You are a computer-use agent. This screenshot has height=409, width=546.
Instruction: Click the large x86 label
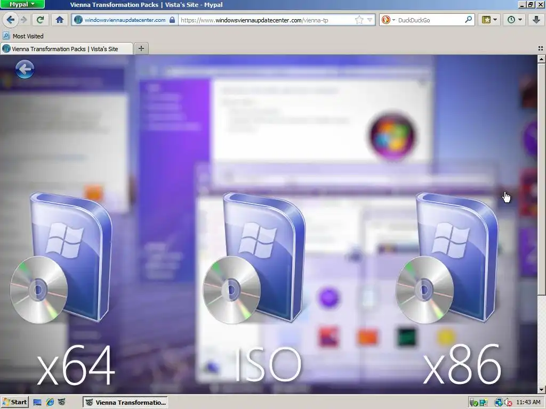click(x=462, y=365)
